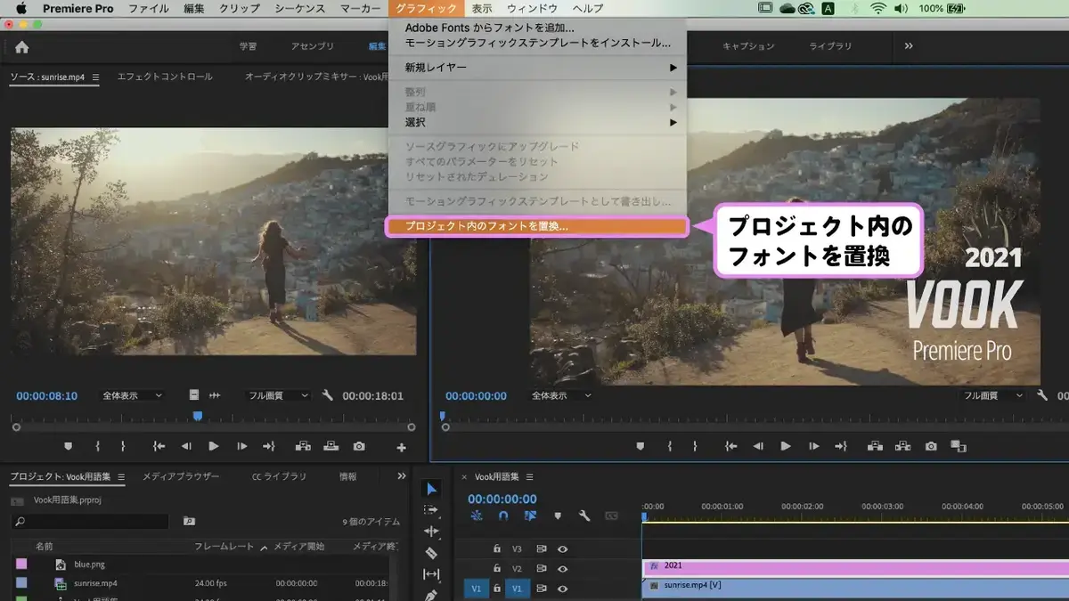Click the Home icon in workspace bar
This screenshot has width=1069, height=601.
[21, 47]
